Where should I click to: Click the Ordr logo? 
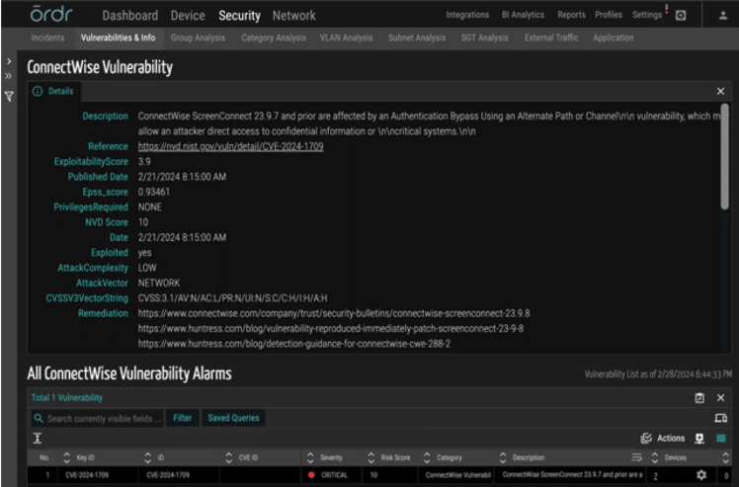(51, 14)
